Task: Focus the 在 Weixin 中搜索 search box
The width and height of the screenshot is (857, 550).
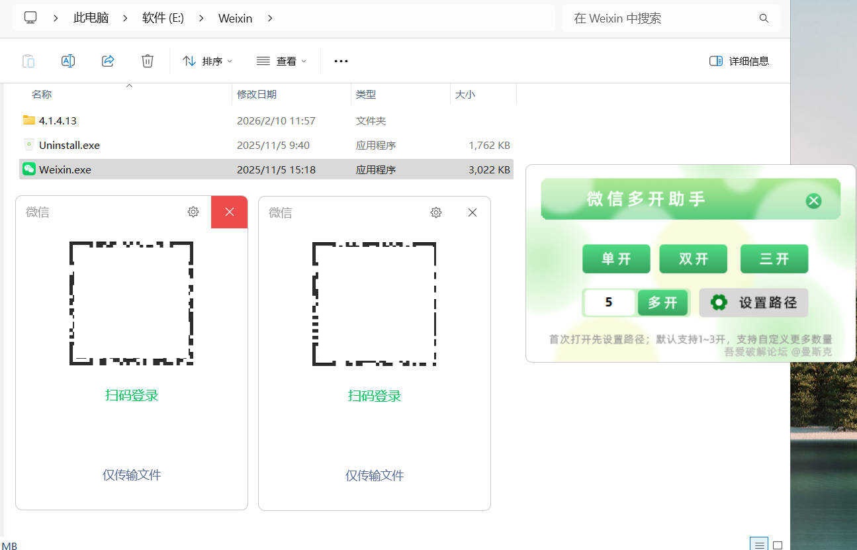Action: [x=671, y=18]
